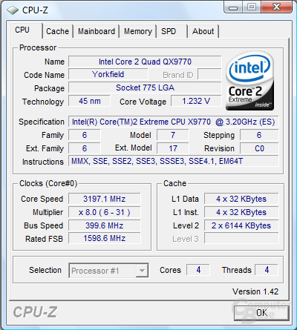Click the Level 2 value 2 x 6144 KBytes
The width and height of the screenshot is (297, 330).
[x=241, y=225]
